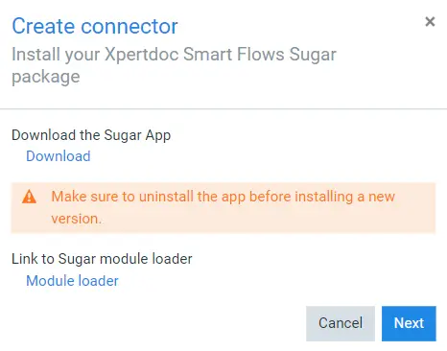The height and width of the screenshot is (351, 447).
Task: Click the word package in the subtitle
Action: pos(46,78)
